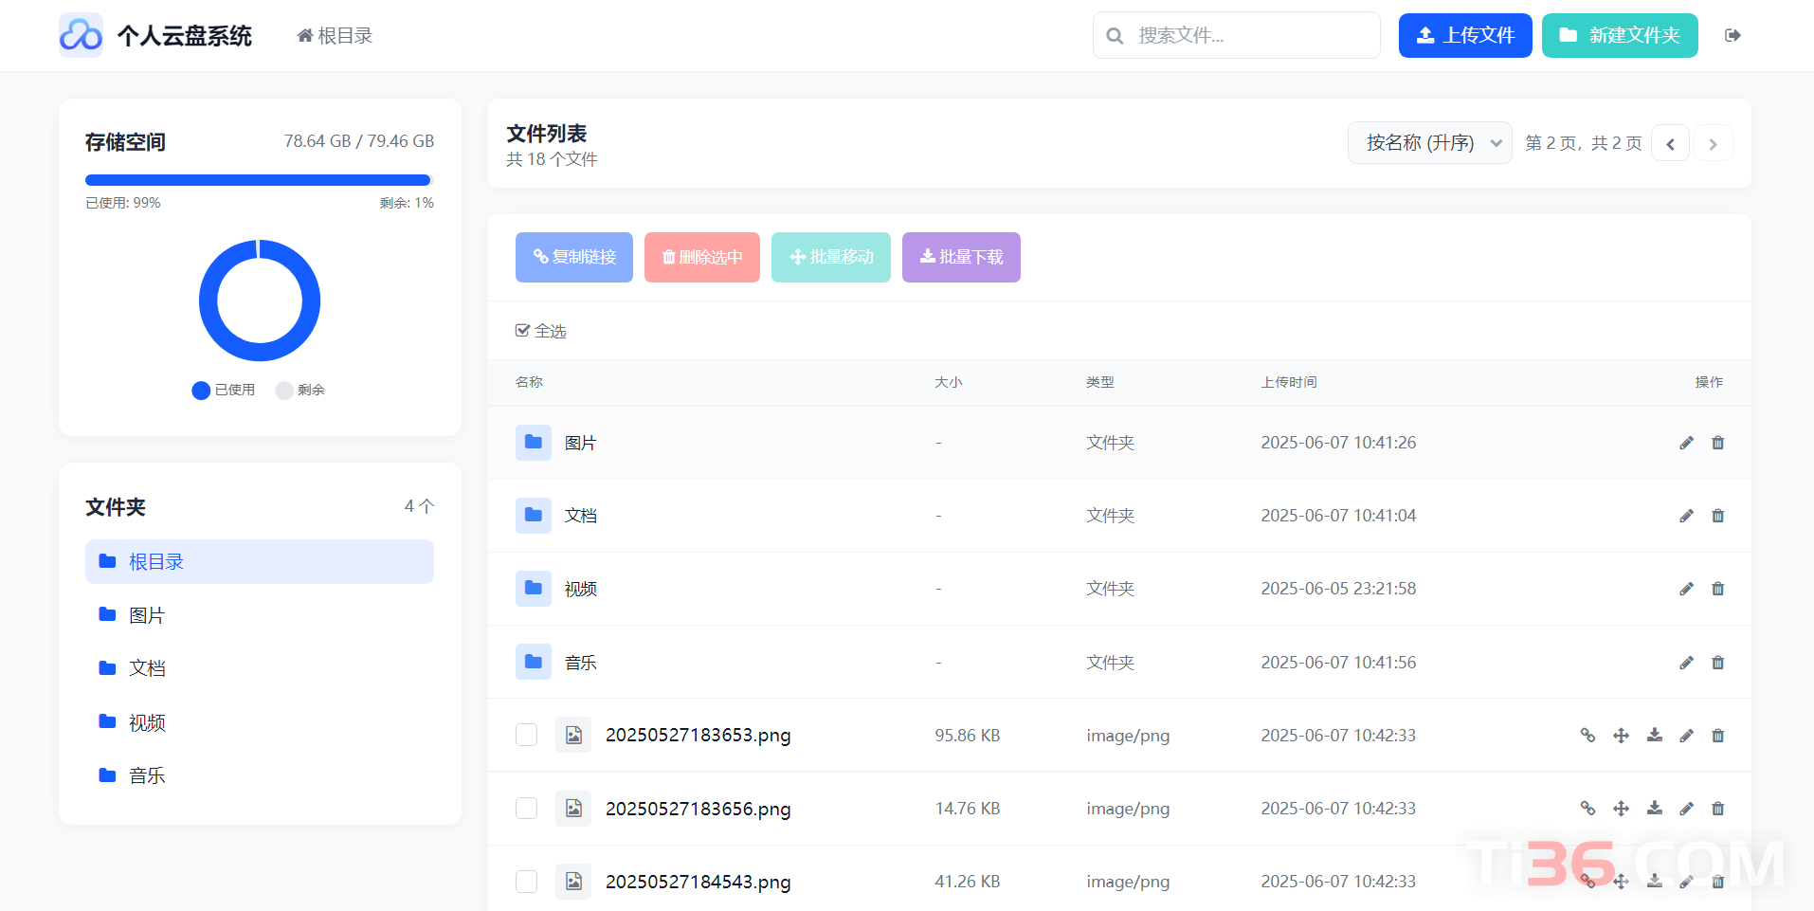Click the previous page chevron arrow
Image resolution: width=1814 pixels, height=911 pixels.
coord(1670,143)
